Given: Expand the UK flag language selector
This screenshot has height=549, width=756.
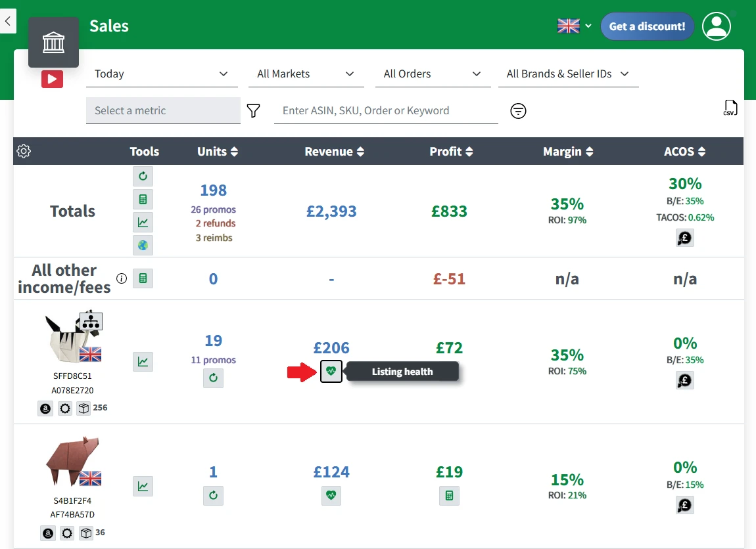Looking at the screenshot, I should 575,26.
